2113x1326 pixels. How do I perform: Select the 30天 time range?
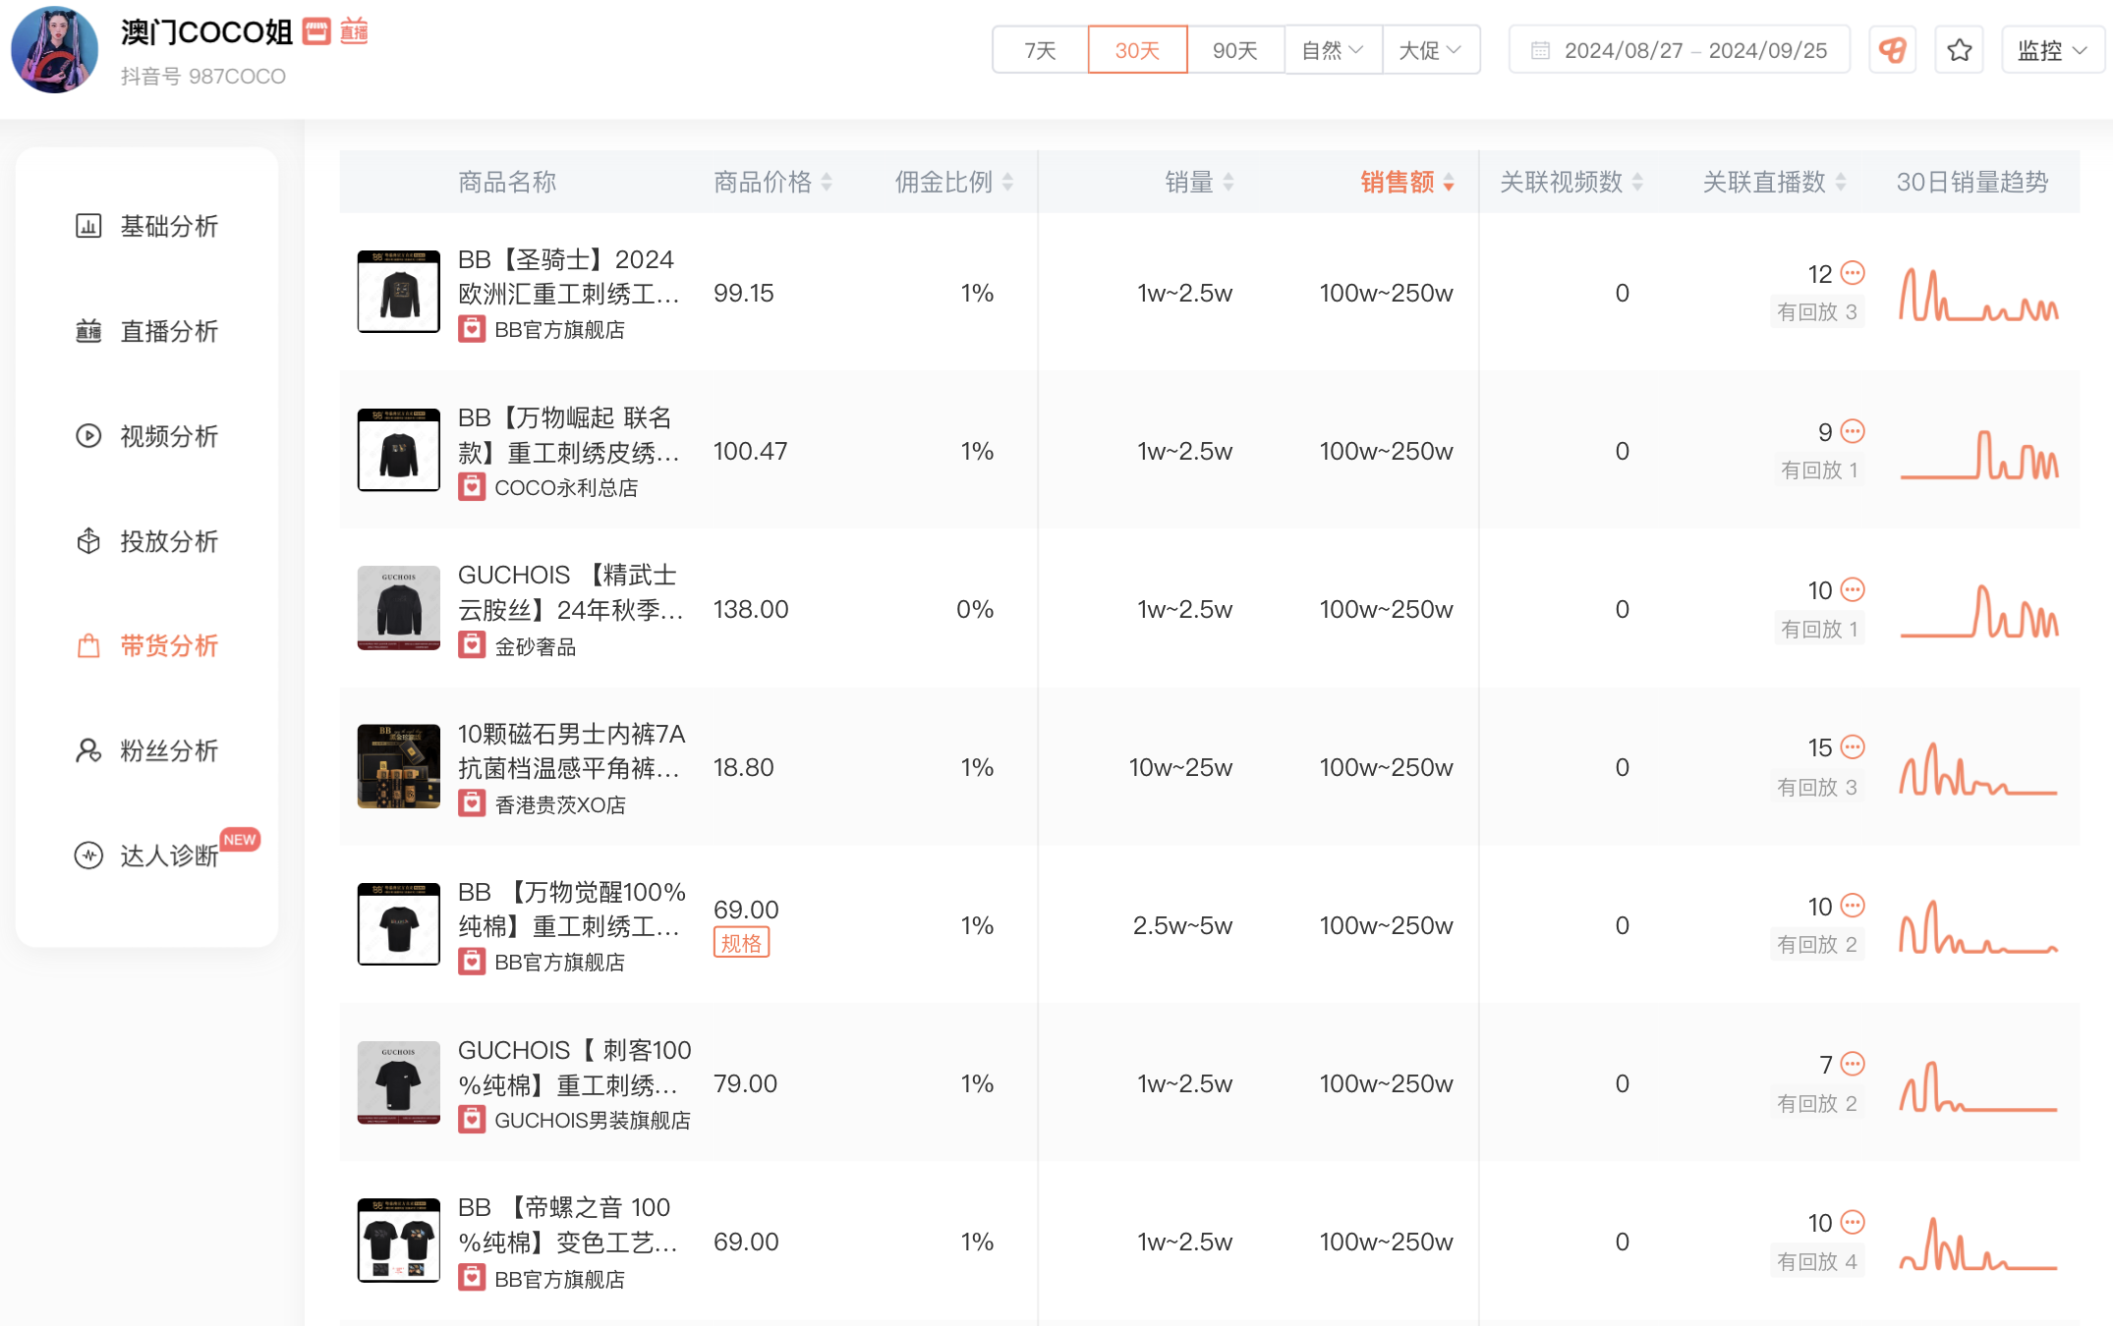(x=1137, y=50)
